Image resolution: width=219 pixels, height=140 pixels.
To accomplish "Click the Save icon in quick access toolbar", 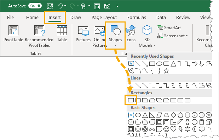I will (50, 6).
